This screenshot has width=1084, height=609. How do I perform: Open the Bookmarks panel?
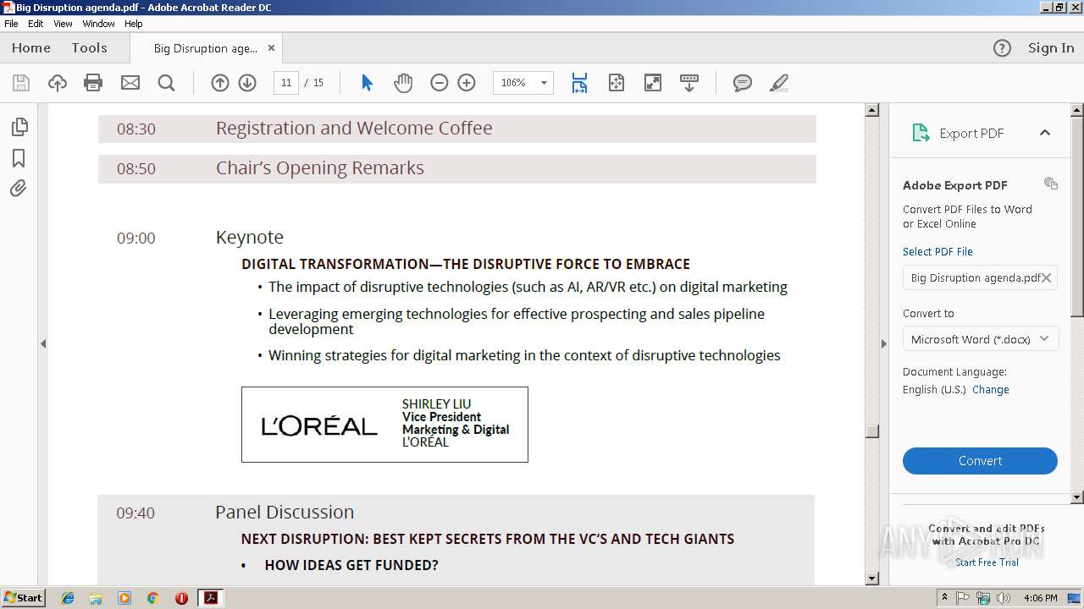coord(19,158)
